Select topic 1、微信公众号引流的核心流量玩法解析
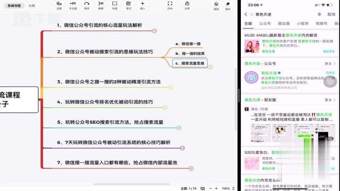 click(x=100, y=25)
